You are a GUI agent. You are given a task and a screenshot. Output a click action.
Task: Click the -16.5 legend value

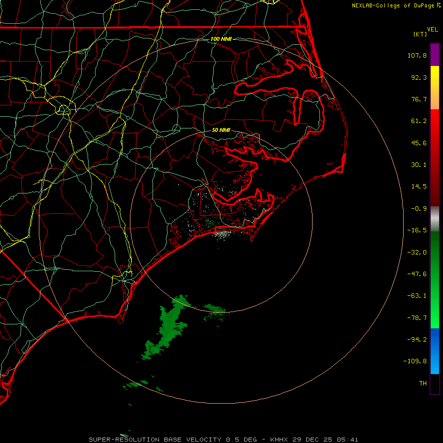tap(417, 230)
